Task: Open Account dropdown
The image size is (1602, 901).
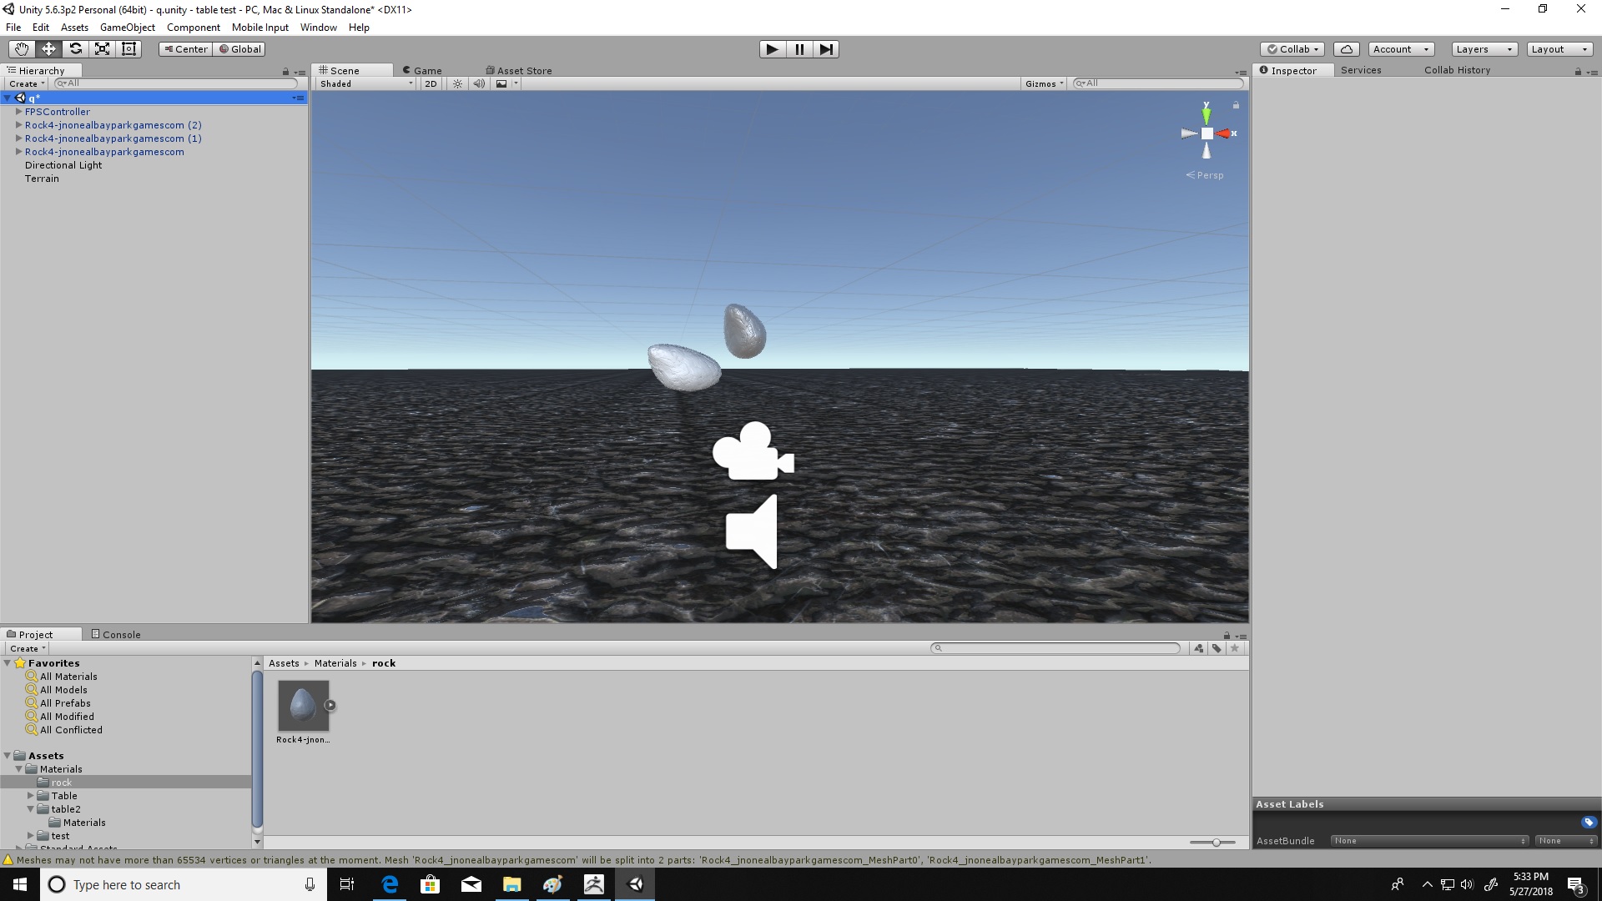Action: [1401, 49]
